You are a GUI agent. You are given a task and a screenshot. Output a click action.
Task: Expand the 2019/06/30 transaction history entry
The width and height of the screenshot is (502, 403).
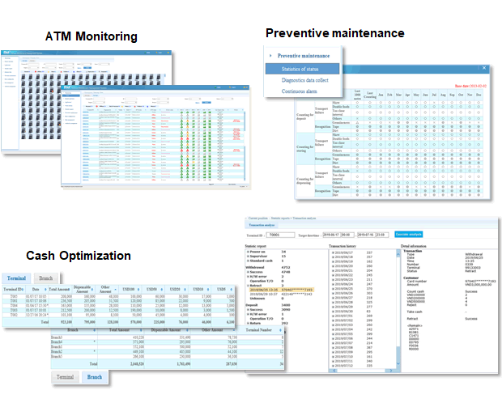[x=333, y=311]
